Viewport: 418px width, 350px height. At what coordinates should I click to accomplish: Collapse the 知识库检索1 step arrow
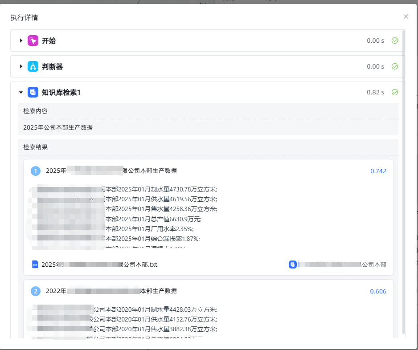pyautogui.click(x=21, y=93)
